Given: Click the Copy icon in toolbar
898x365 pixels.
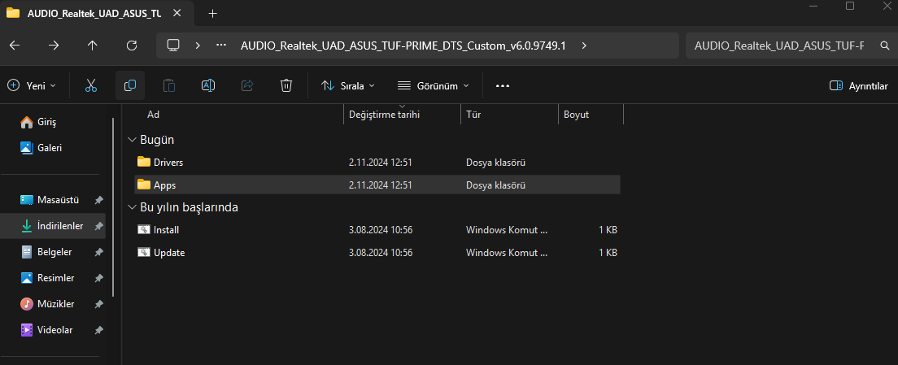Looking at the screenshot, I should coord(130,85).
